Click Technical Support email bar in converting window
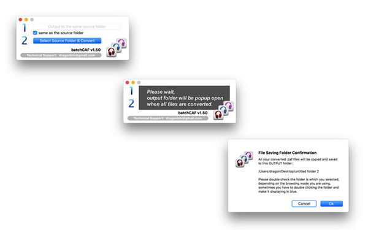 (x=168, y=118)
